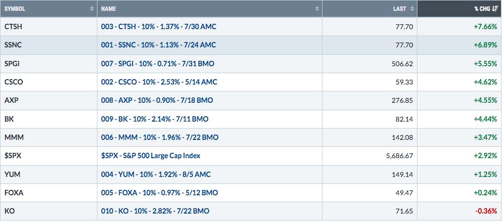This screenshot has height=221, width=502.
Task: Open the 002 - CSCO name link
Action: [x=159, y=82]
